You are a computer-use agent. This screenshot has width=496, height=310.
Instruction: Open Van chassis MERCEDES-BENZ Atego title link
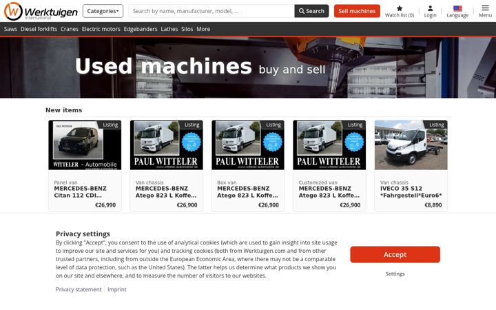tap(166, 192)
